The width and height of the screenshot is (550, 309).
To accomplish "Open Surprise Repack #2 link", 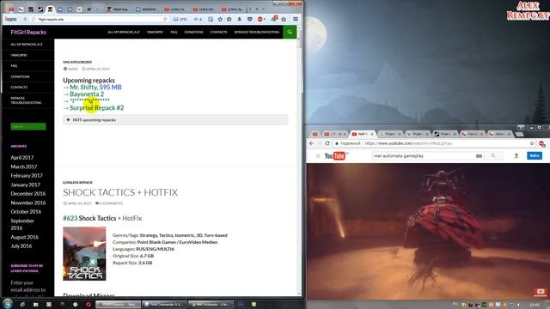I will (x=96, y=108).
